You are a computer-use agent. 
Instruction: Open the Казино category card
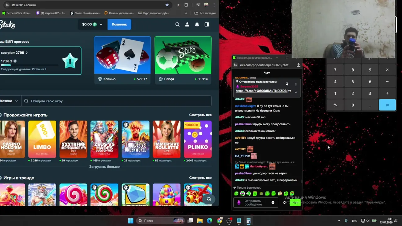click(122, 60)
